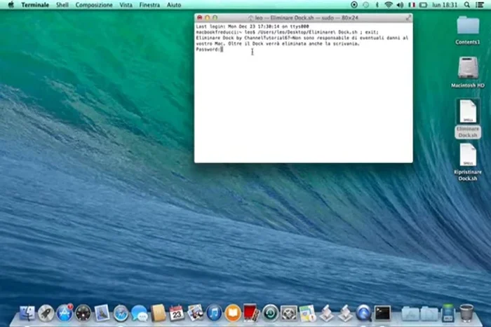Open the Composizione menu
The width and height of the screenshot is (491, 327).
point(94,5)
